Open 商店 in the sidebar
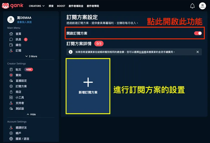Screen dimensions: 210x143 [18, 92]
